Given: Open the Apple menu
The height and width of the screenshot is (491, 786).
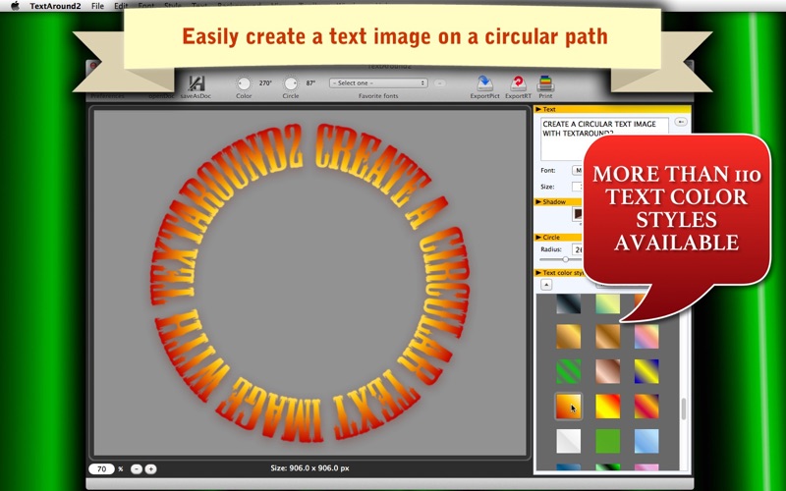Looking at the screenshot, I should (x=15, y=6).
